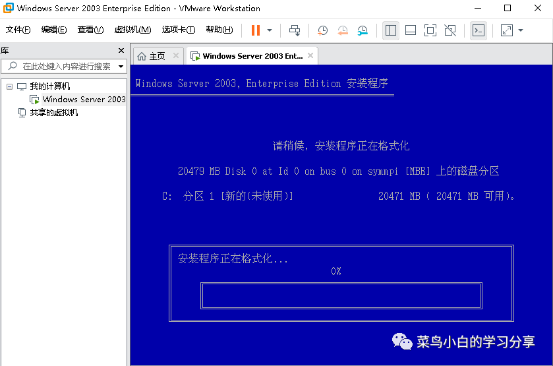
Task: Switch to Unity mode
Action: [450, 30]
